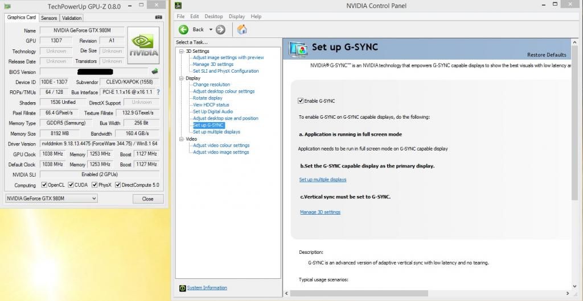Image resolution: width=583 pixels, height=301 pixels.
Task: Select Set SLI and PhysX Configuration
Action: [x=225, y=71]
